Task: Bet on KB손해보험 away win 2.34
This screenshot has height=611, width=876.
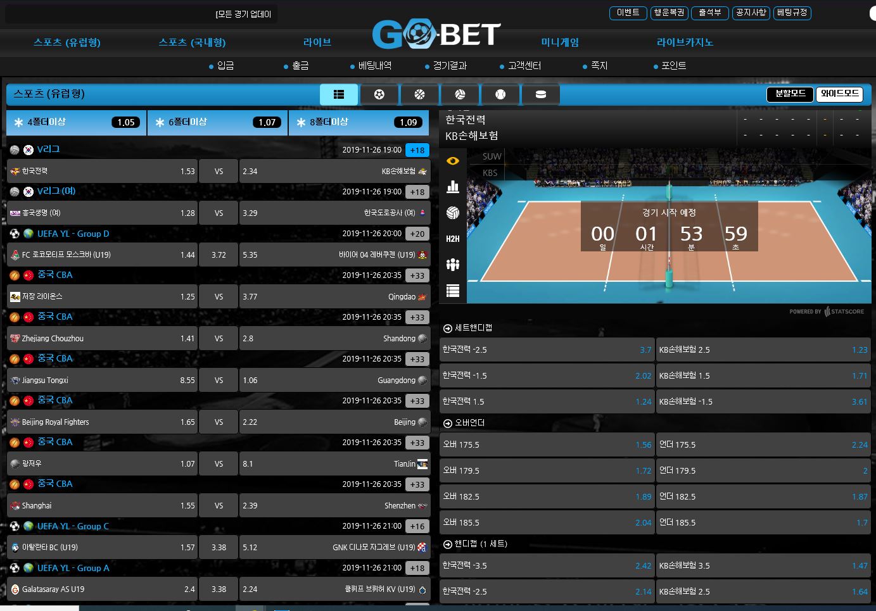Action: (x=334, y=171)
